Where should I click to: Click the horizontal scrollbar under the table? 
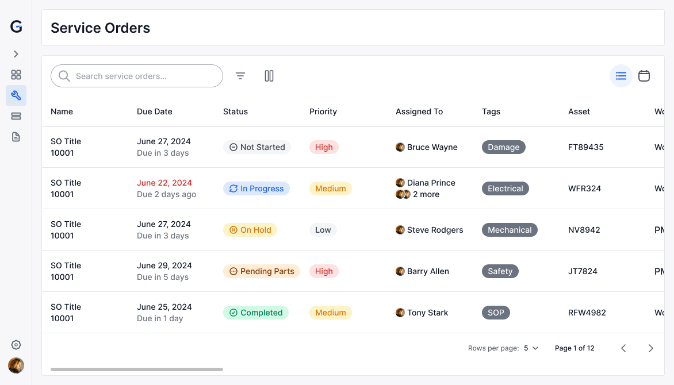[x=137, y=369]
